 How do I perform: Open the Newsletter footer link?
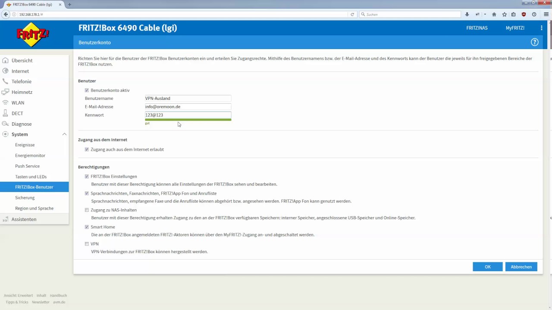[x=41, y=302]
